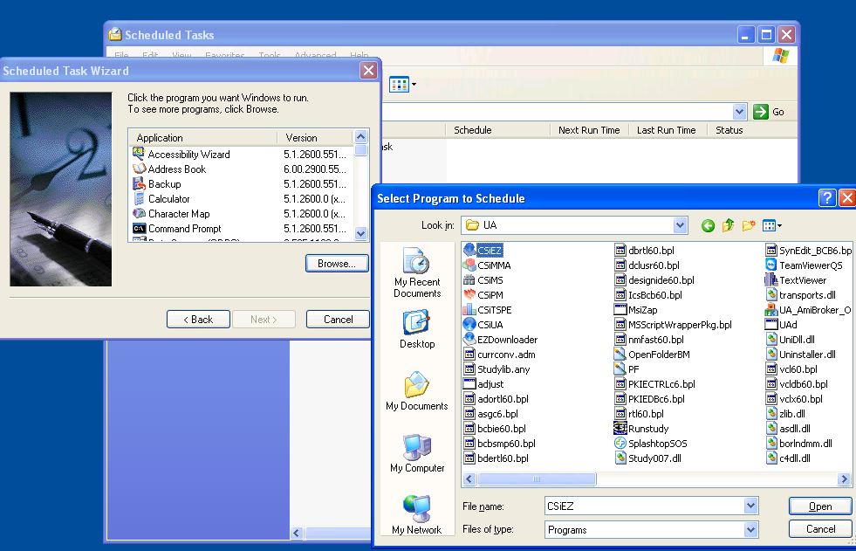The height and width of the screenshot is (551, 856).
Task: Click scroll up arrow in application list
Action: click(x=361, y=136)
